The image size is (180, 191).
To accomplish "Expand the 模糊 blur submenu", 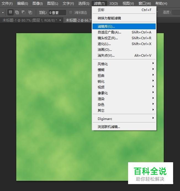I will 124,70.
